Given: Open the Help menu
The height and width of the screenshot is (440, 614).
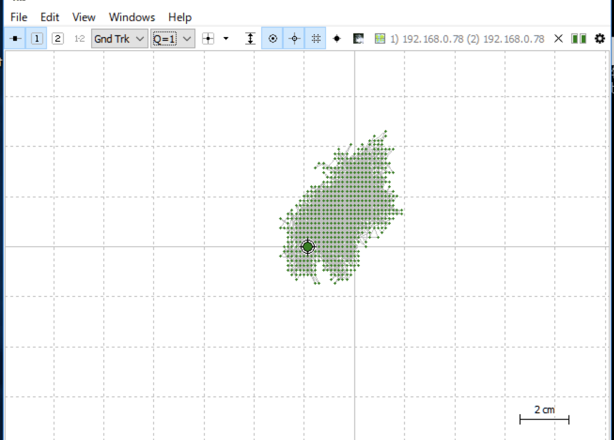Looking at the screenshot, I should pos(180,17).
